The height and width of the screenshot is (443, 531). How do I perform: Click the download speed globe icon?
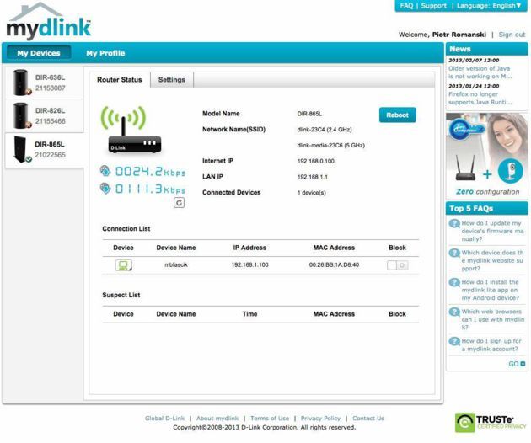105,188
